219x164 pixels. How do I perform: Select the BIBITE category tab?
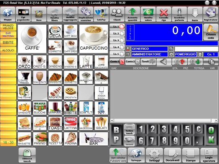tap(8, 43)
